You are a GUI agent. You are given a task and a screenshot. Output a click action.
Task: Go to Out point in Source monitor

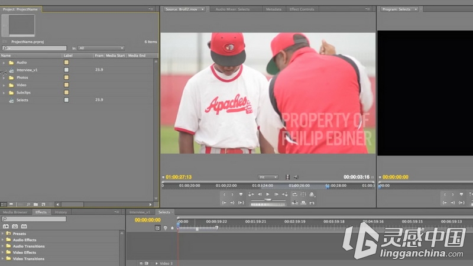pyautogui.click(x=232, y=203)
